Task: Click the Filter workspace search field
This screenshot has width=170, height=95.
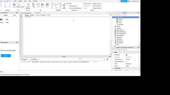Action: pyautogui.click(x=125, y=15)
